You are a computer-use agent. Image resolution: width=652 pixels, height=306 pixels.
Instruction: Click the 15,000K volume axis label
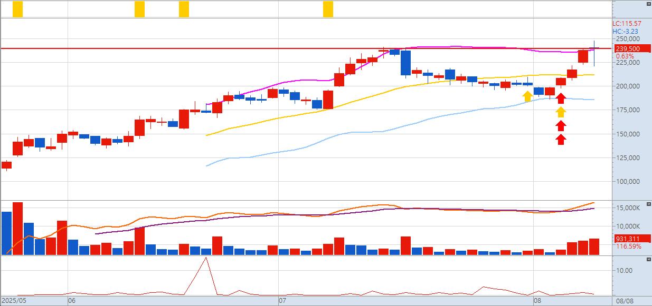point(628,208)
